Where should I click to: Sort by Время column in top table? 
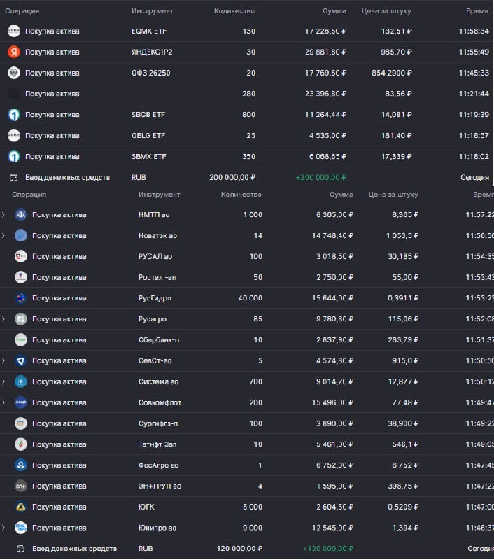pyautogui.click(x=477, y=11)
